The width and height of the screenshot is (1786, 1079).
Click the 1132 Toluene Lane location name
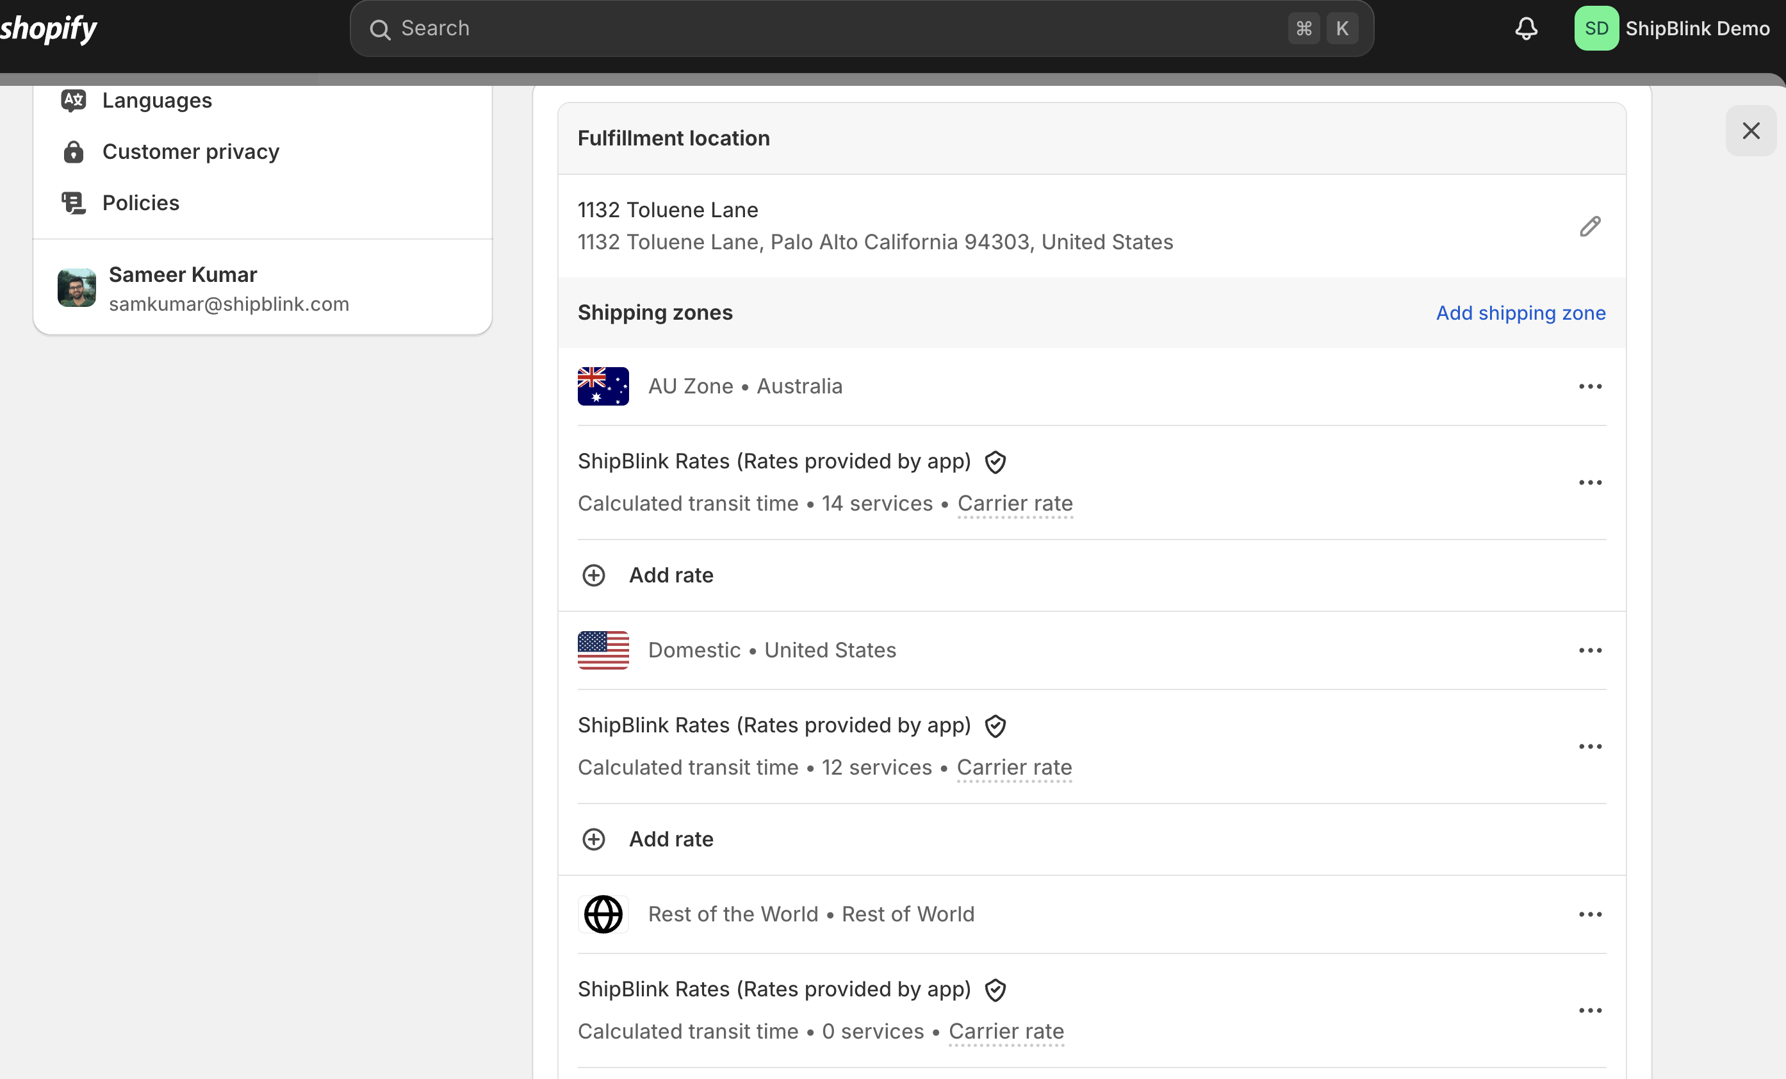click(x=668, y=210)
